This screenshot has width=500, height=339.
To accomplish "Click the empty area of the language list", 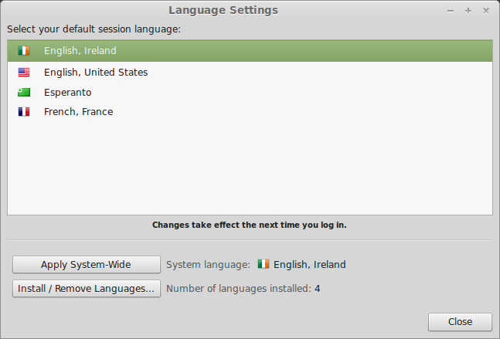I will click(250, 170).
